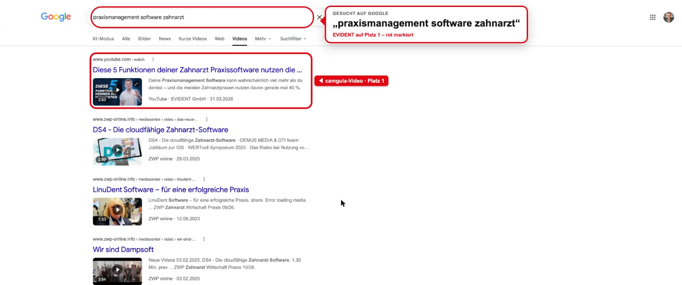Switch to the Bilder tab
This screenshot has height=285, width=682.
click(x=144, y=39)
